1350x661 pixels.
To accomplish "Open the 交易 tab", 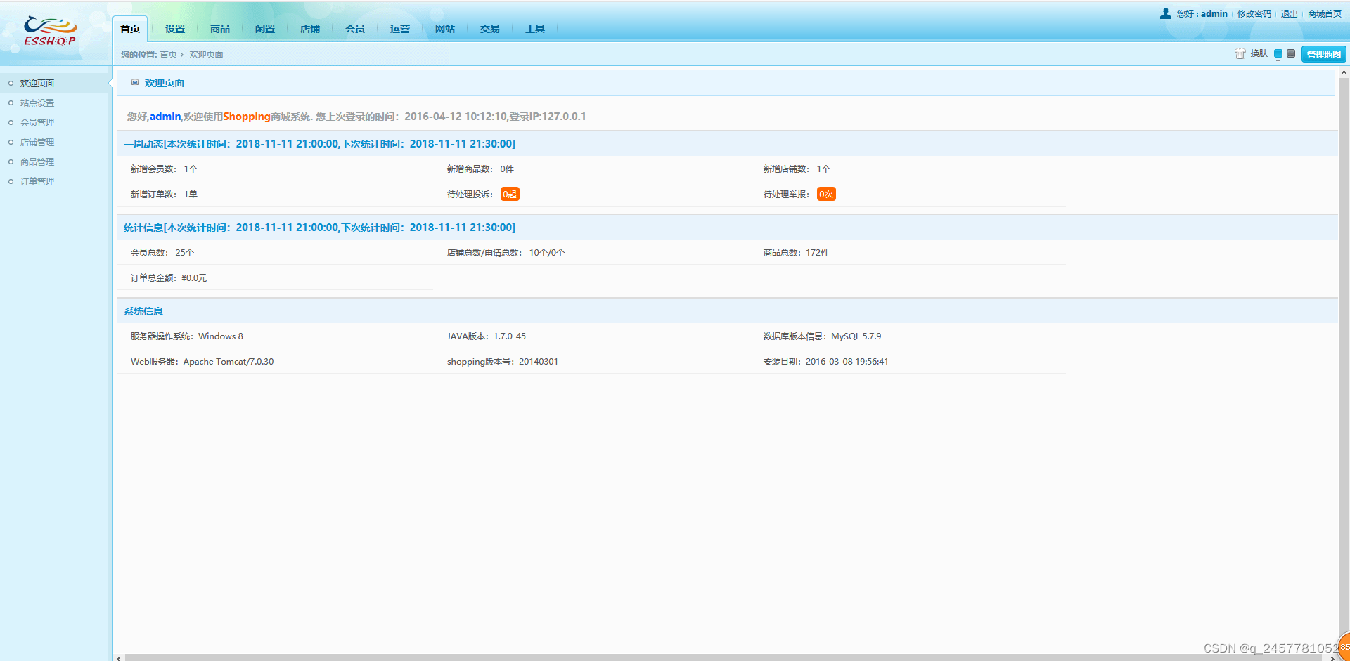I will (x=489, y=28).
